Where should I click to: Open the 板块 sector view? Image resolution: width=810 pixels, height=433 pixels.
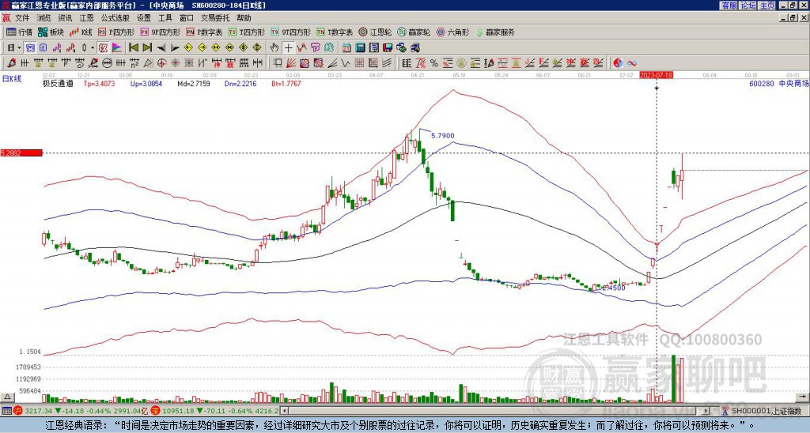click(x=51, y=32)
